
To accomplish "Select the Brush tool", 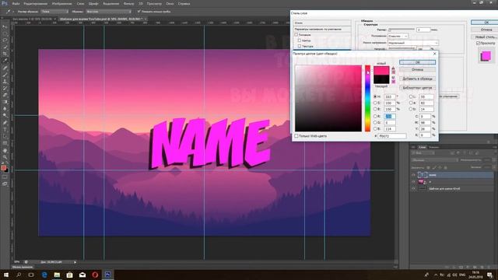I will coord(5,75).
